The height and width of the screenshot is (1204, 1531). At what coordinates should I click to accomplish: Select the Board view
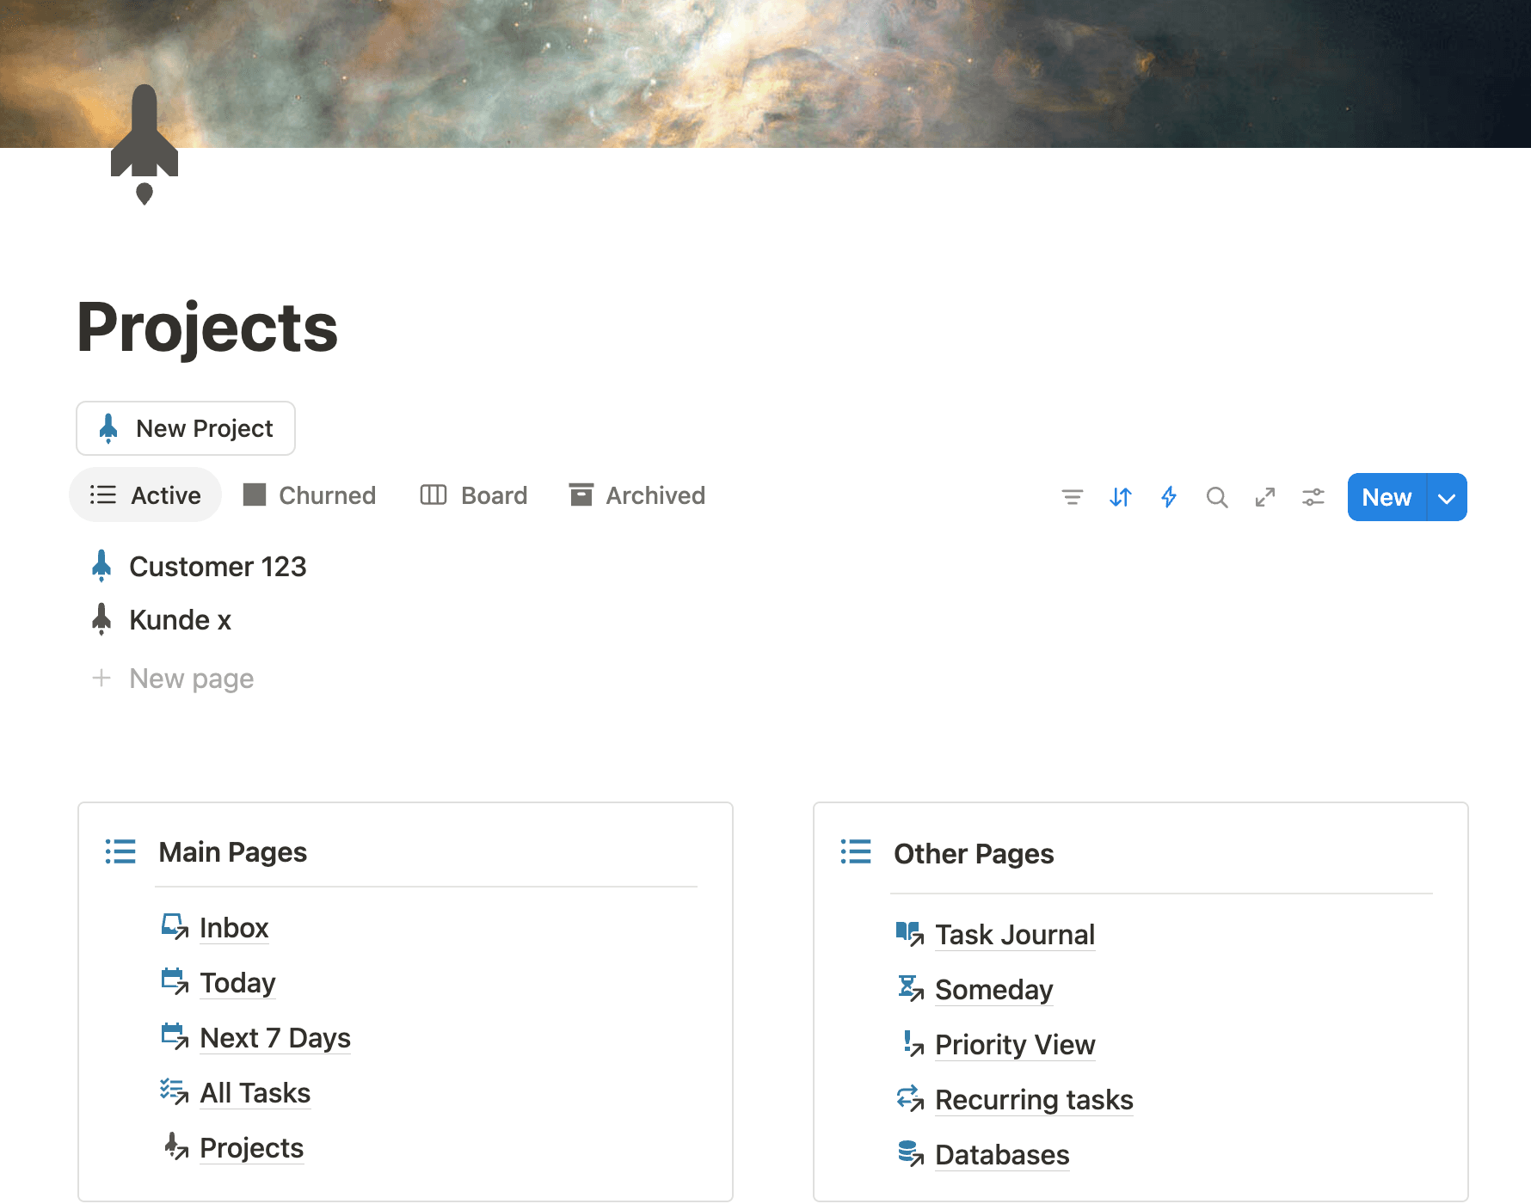pyautogui.click(x=493, y=494)
